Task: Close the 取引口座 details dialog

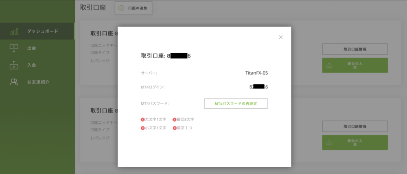Action: point(280,37)
